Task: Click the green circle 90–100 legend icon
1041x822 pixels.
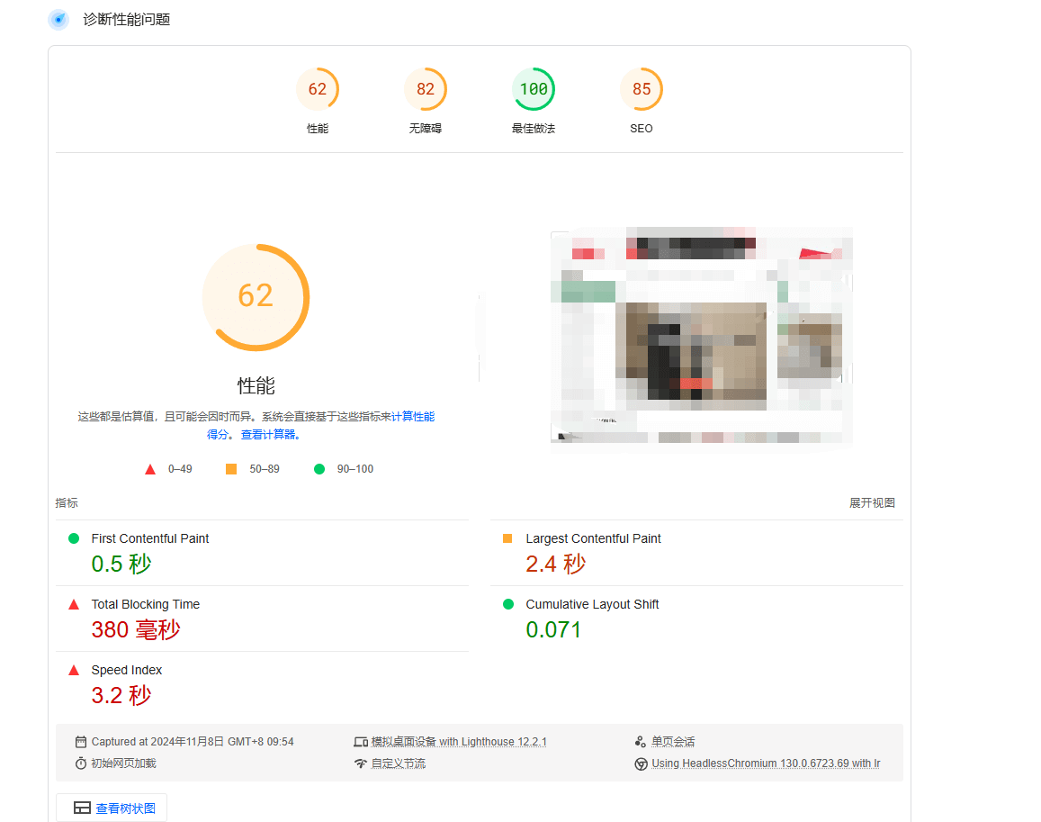Action: pos(319,469)
